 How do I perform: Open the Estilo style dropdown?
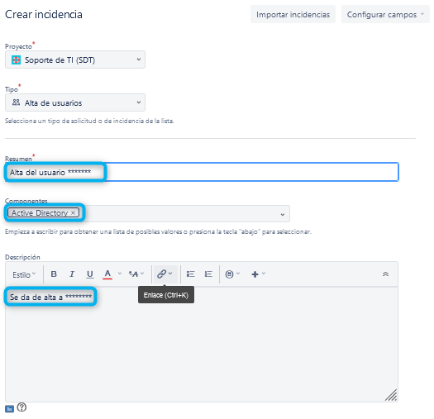24,274
